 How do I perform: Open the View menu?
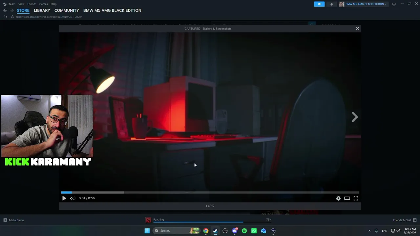coord(21,4)
